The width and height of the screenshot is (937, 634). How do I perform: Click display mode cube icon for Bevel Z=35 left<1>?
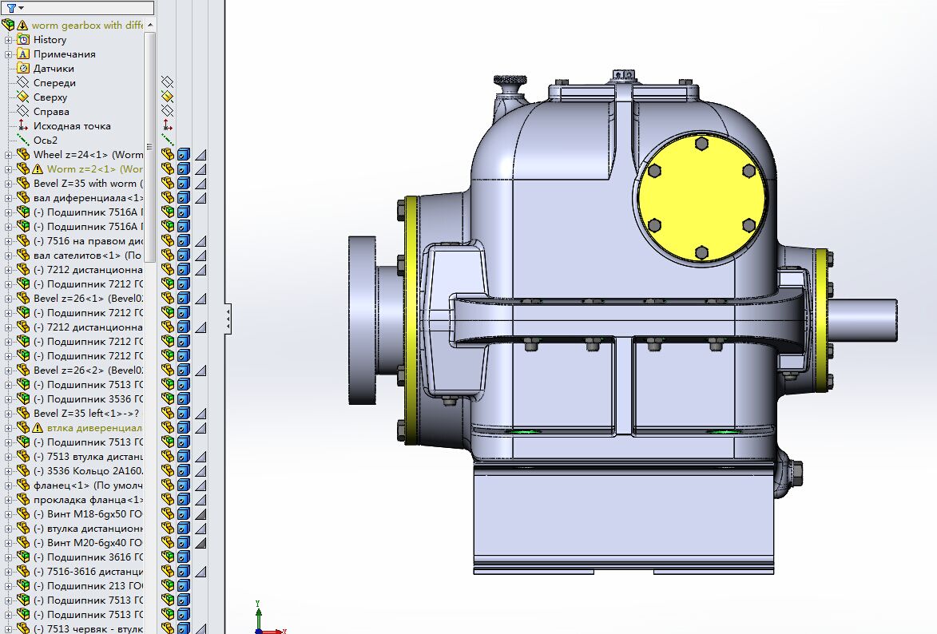[x=184, y=414]
